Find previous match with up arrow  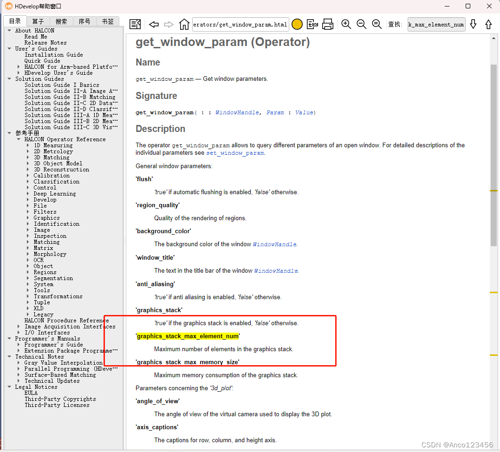488,24
